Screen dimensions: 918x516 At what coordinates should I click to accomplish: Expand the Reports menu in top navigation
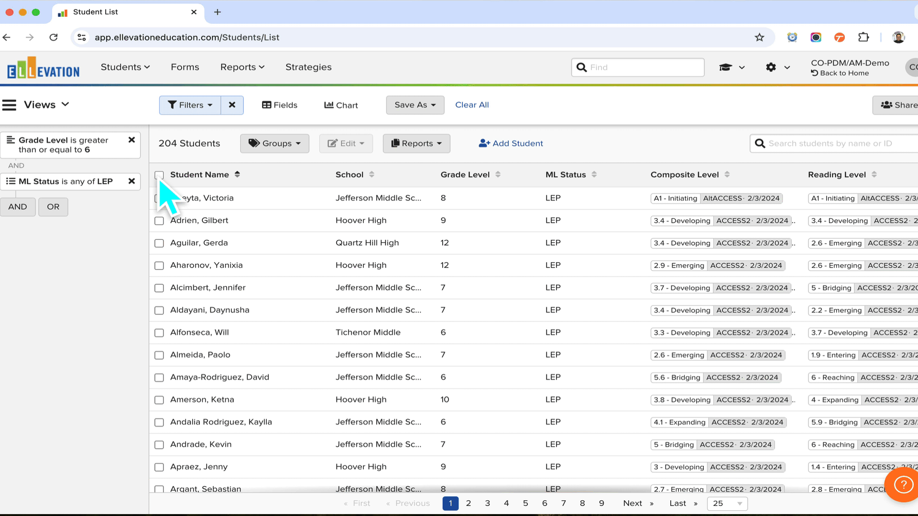click(x=242, y=67)
